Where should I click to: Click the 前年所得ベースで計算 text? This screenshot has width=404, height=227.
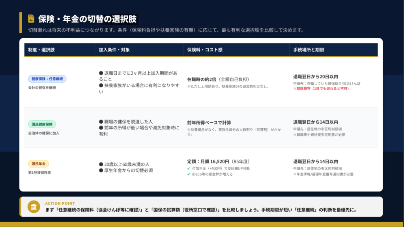209,123
